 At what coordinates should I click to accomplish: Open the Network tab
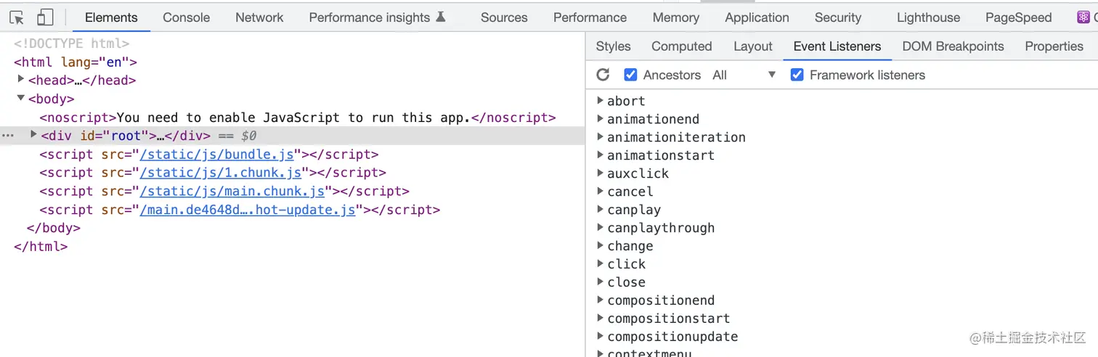(259, 17)
